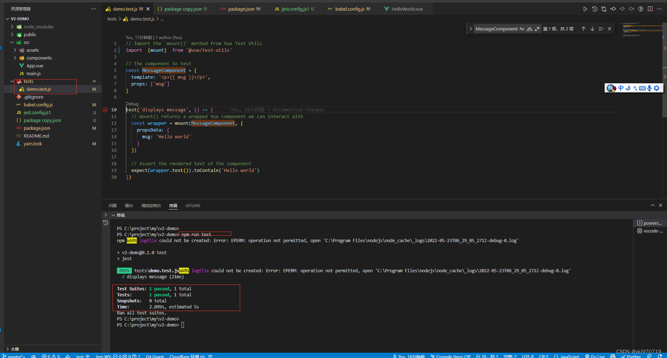Go to next find match
Viewport: 667px width, 358px height.
pos(592,29)
